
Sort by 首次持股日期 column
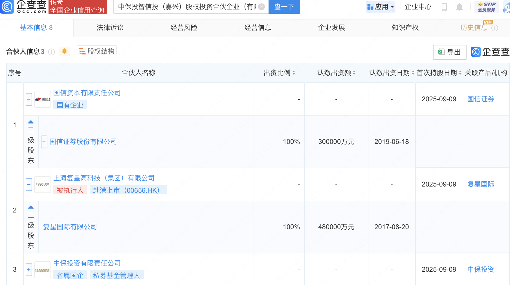[460, 73]
